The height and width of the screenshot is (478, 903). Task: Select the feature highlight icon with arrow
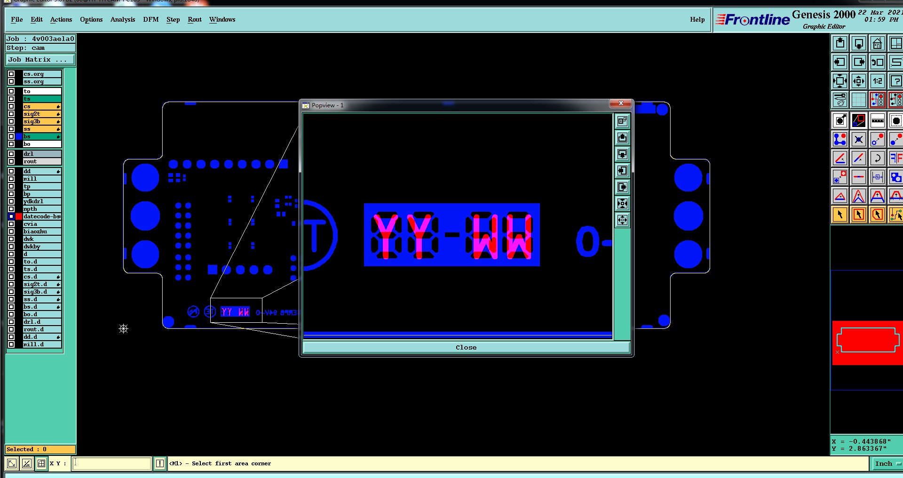point(840,120)
